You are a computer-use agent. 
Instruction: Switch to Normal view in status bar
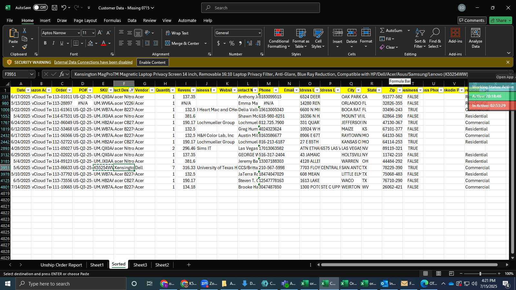click(x=426, y=274)
